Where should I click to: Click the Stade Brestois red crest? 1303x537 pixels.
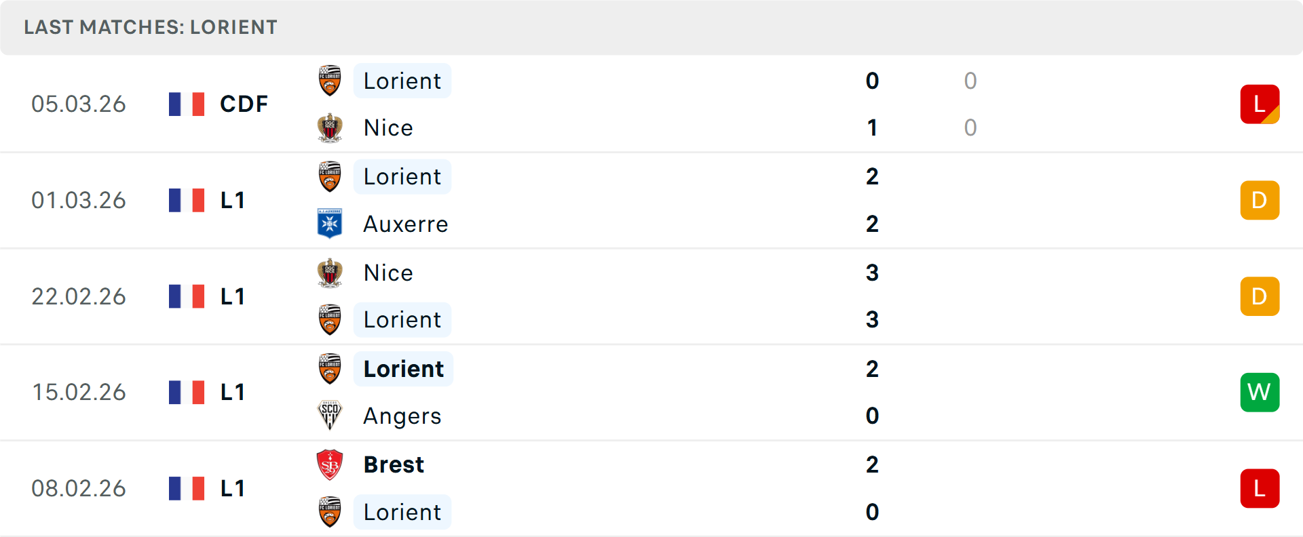click(330, 464)
